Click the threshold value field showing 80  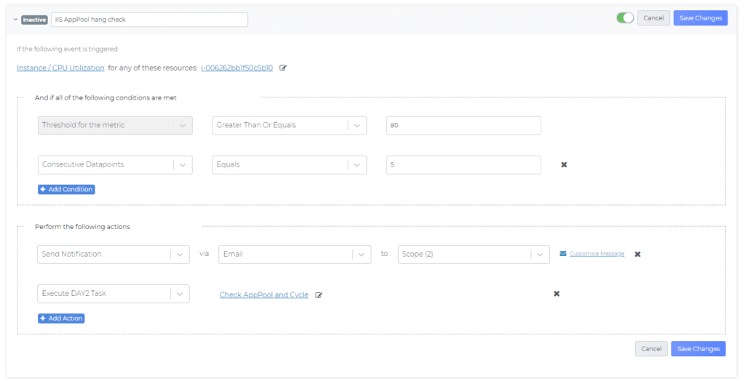(x=463, y=125)
